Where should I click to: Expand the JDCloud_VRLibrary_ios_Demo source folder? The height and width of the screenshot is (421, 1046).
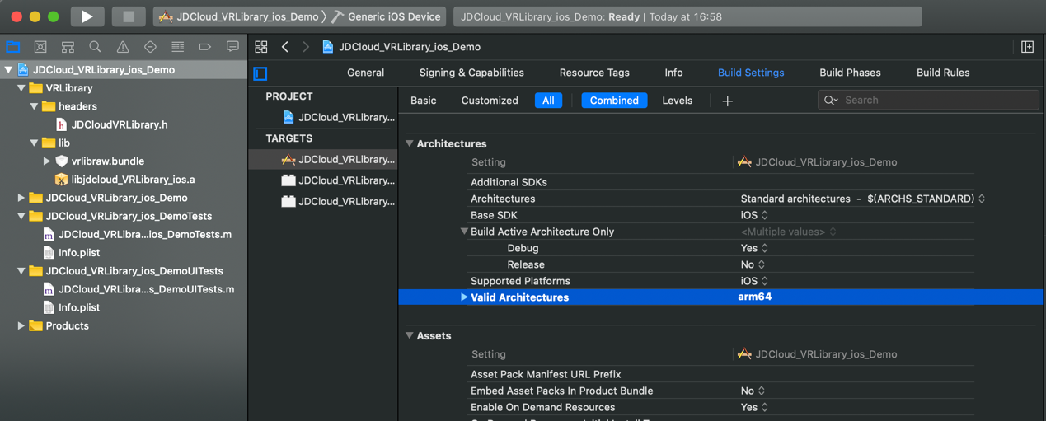(21, 198)
